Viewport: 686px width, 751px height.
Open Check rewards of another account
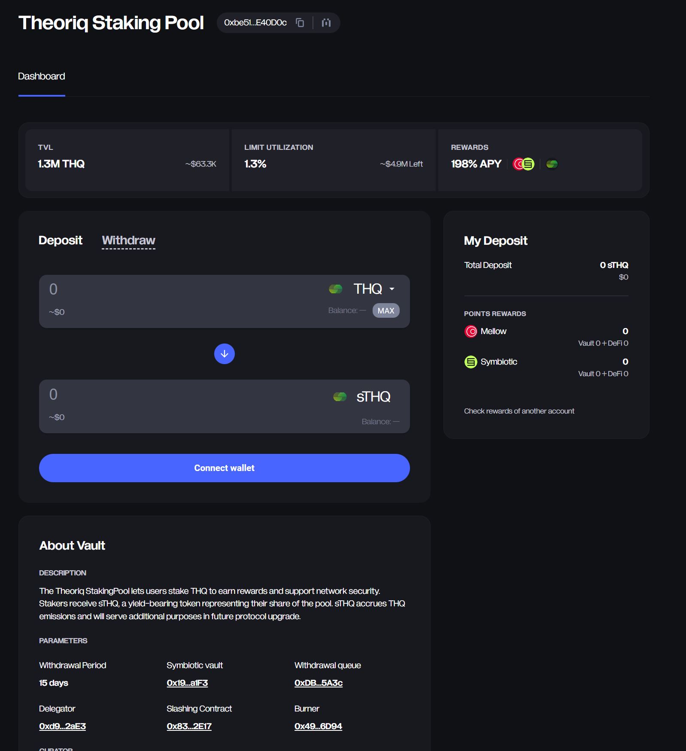(x=519, y=411)
